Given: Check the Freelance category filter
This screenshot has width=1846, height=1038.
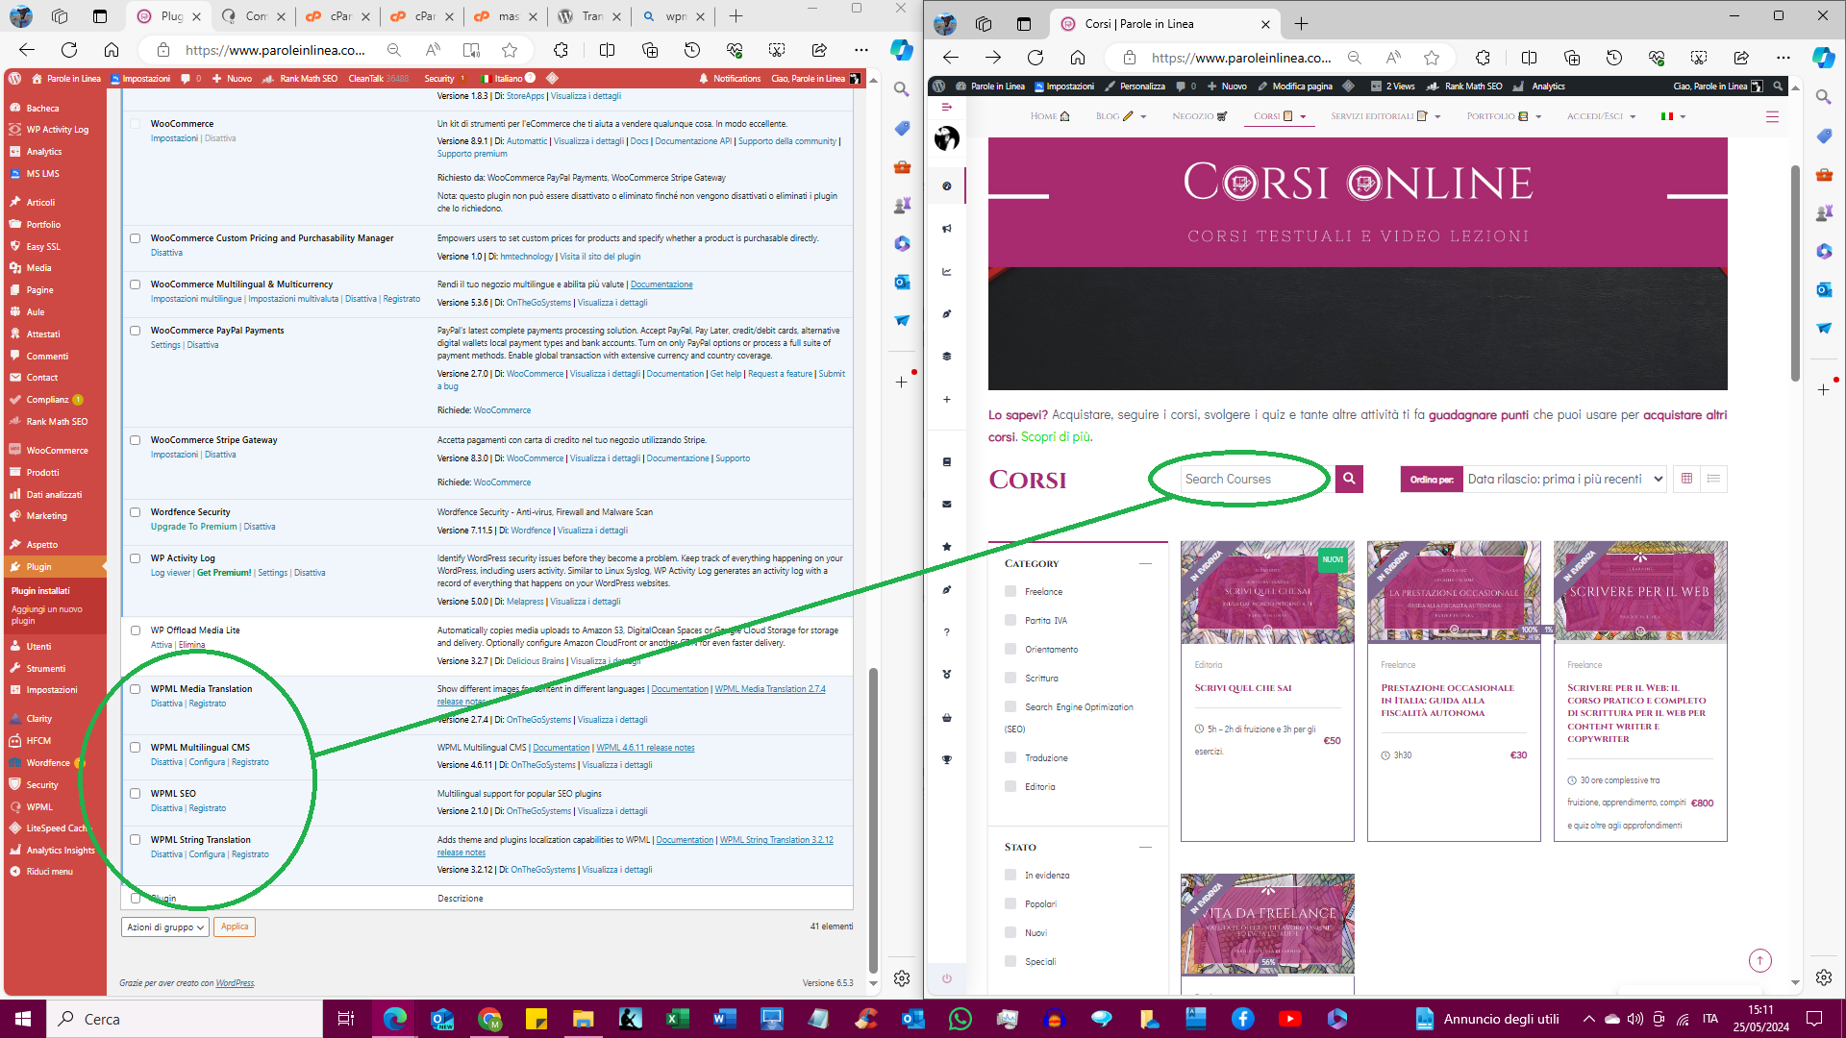Looking at the screenshot, I should pyautogui.click(x=1010, y=592).
